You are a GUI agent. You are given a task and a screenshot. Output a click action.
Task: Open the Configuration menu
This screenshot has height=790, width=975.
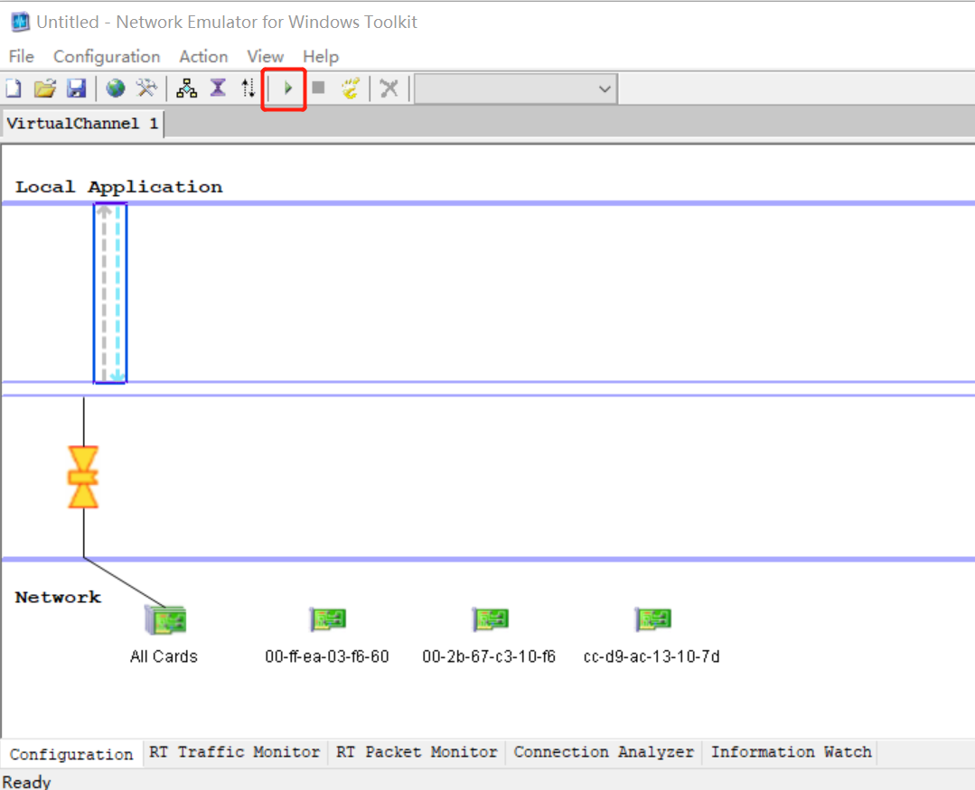click(106, 56)
